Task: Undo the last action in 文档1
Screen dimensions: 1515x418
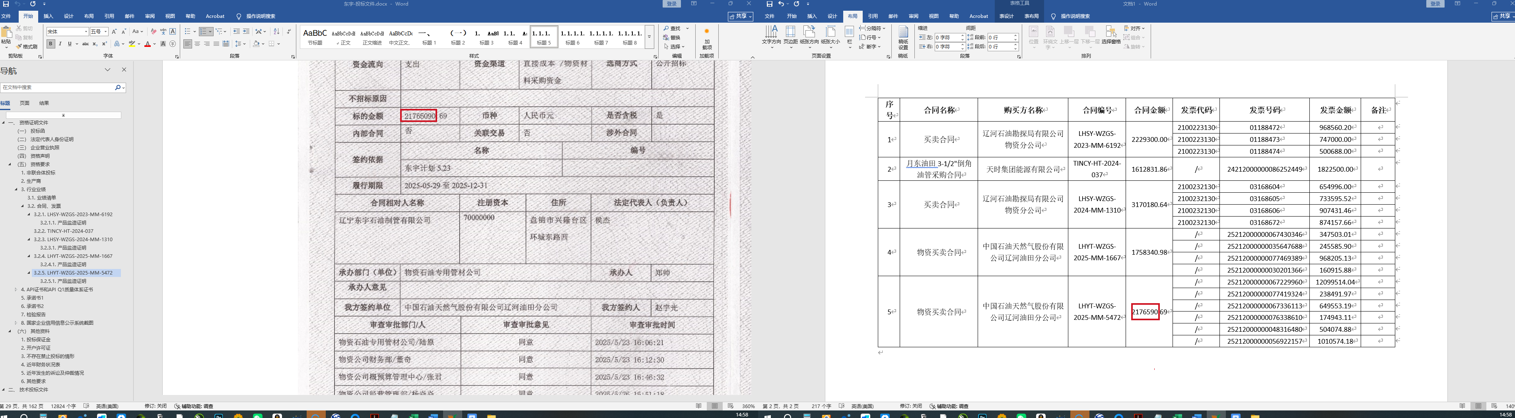Action: click(782, 4)
